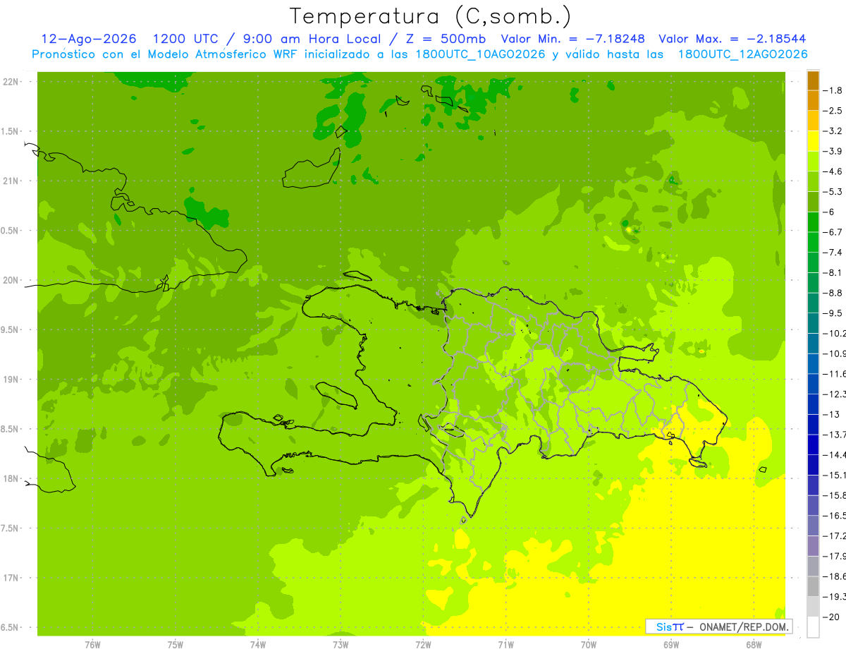
Task: Click the 75W longitude axis label
Action: [x=176, y=645]
